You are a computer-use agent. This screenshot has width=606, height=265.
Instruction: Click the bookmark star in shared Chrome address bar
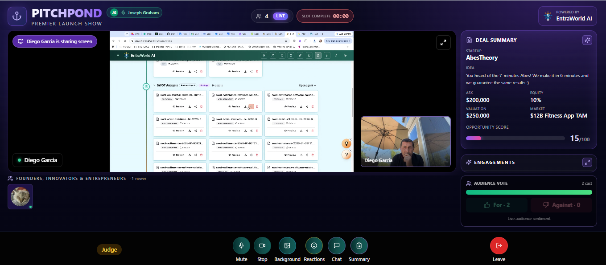click(x=286, y=41)
